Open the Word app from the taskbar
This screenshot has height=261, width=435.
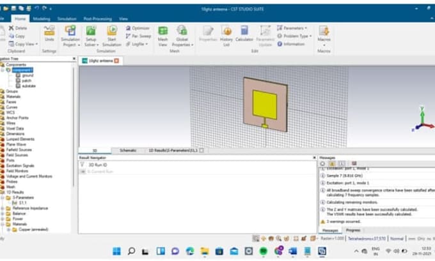[x=292, y=251]
